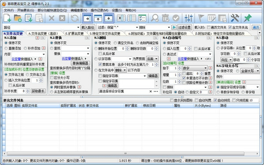Viewport: 264px width, 165px height.
Task: Click the 获取最长 button
Action: point(38,91)
